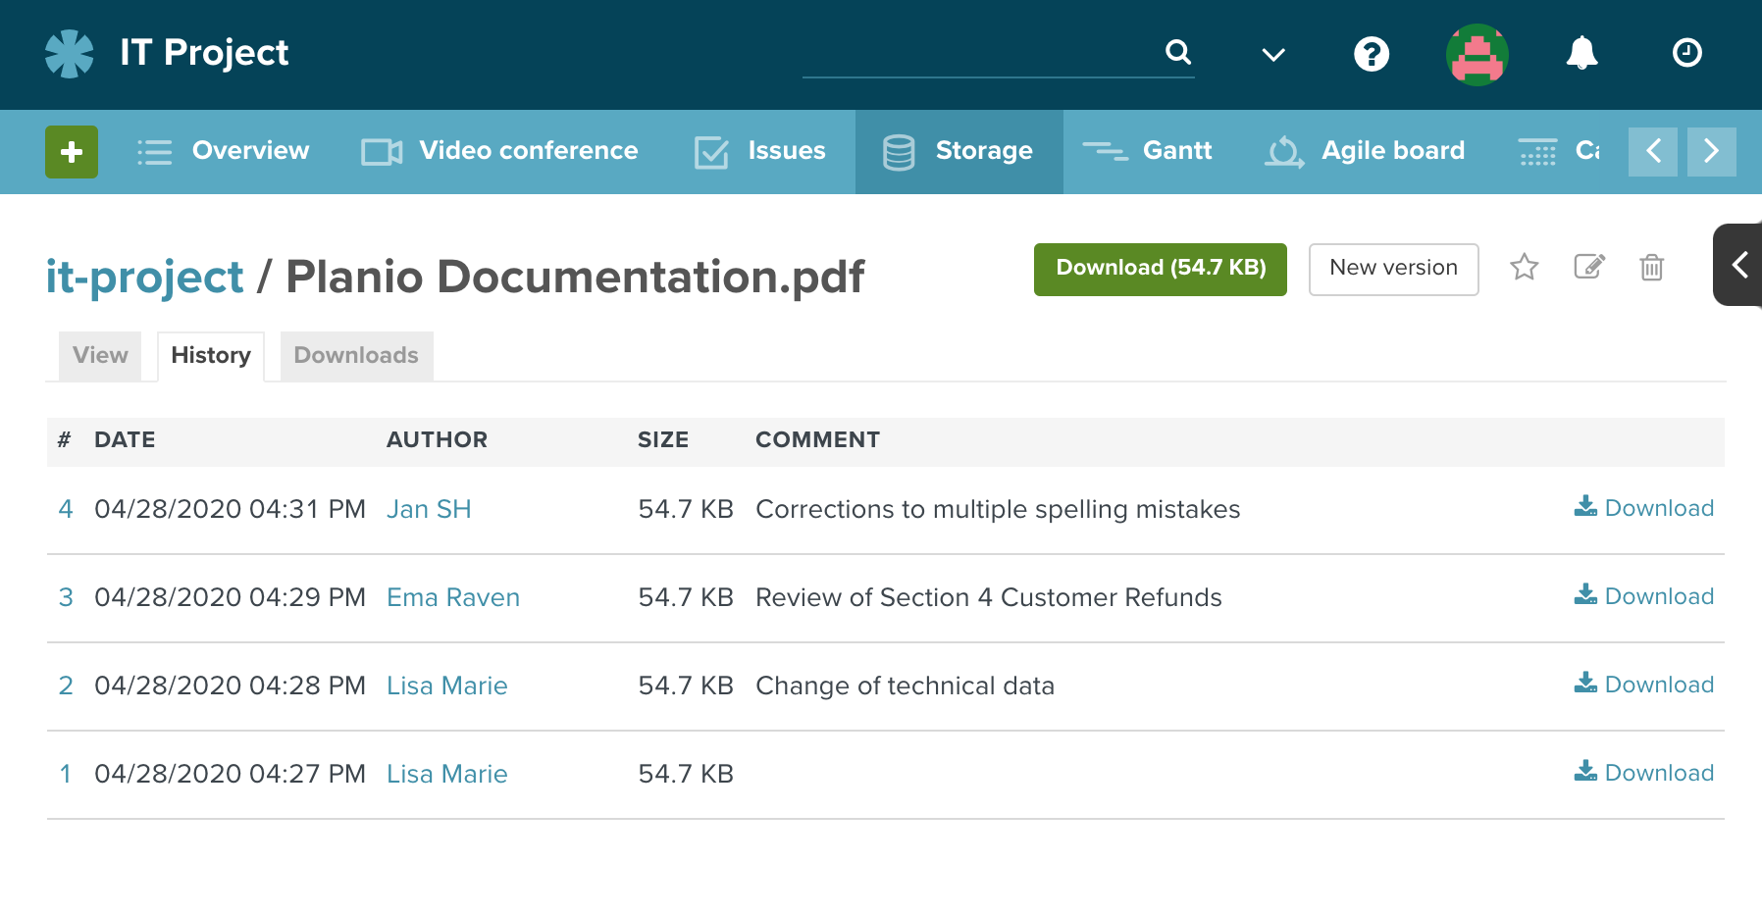Open author Ema Raven profile
1762x914 pixels.
[x=453, y=597]
